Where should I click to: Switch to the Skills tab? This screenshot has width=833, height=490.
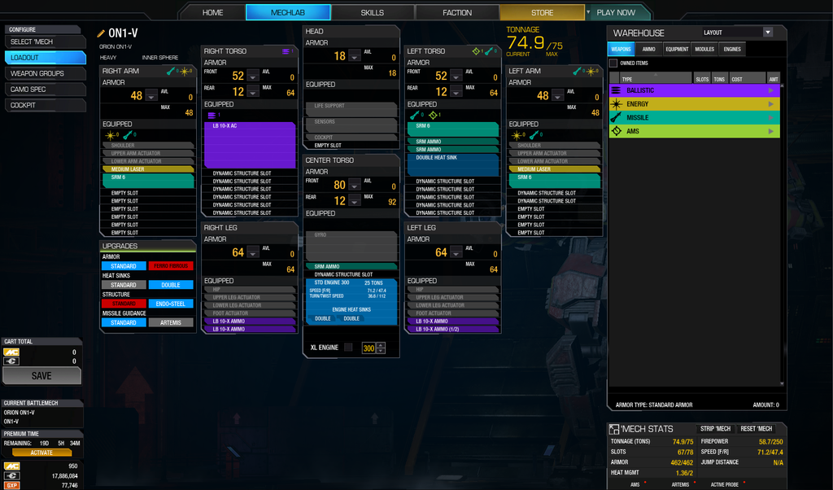point(373,12)
